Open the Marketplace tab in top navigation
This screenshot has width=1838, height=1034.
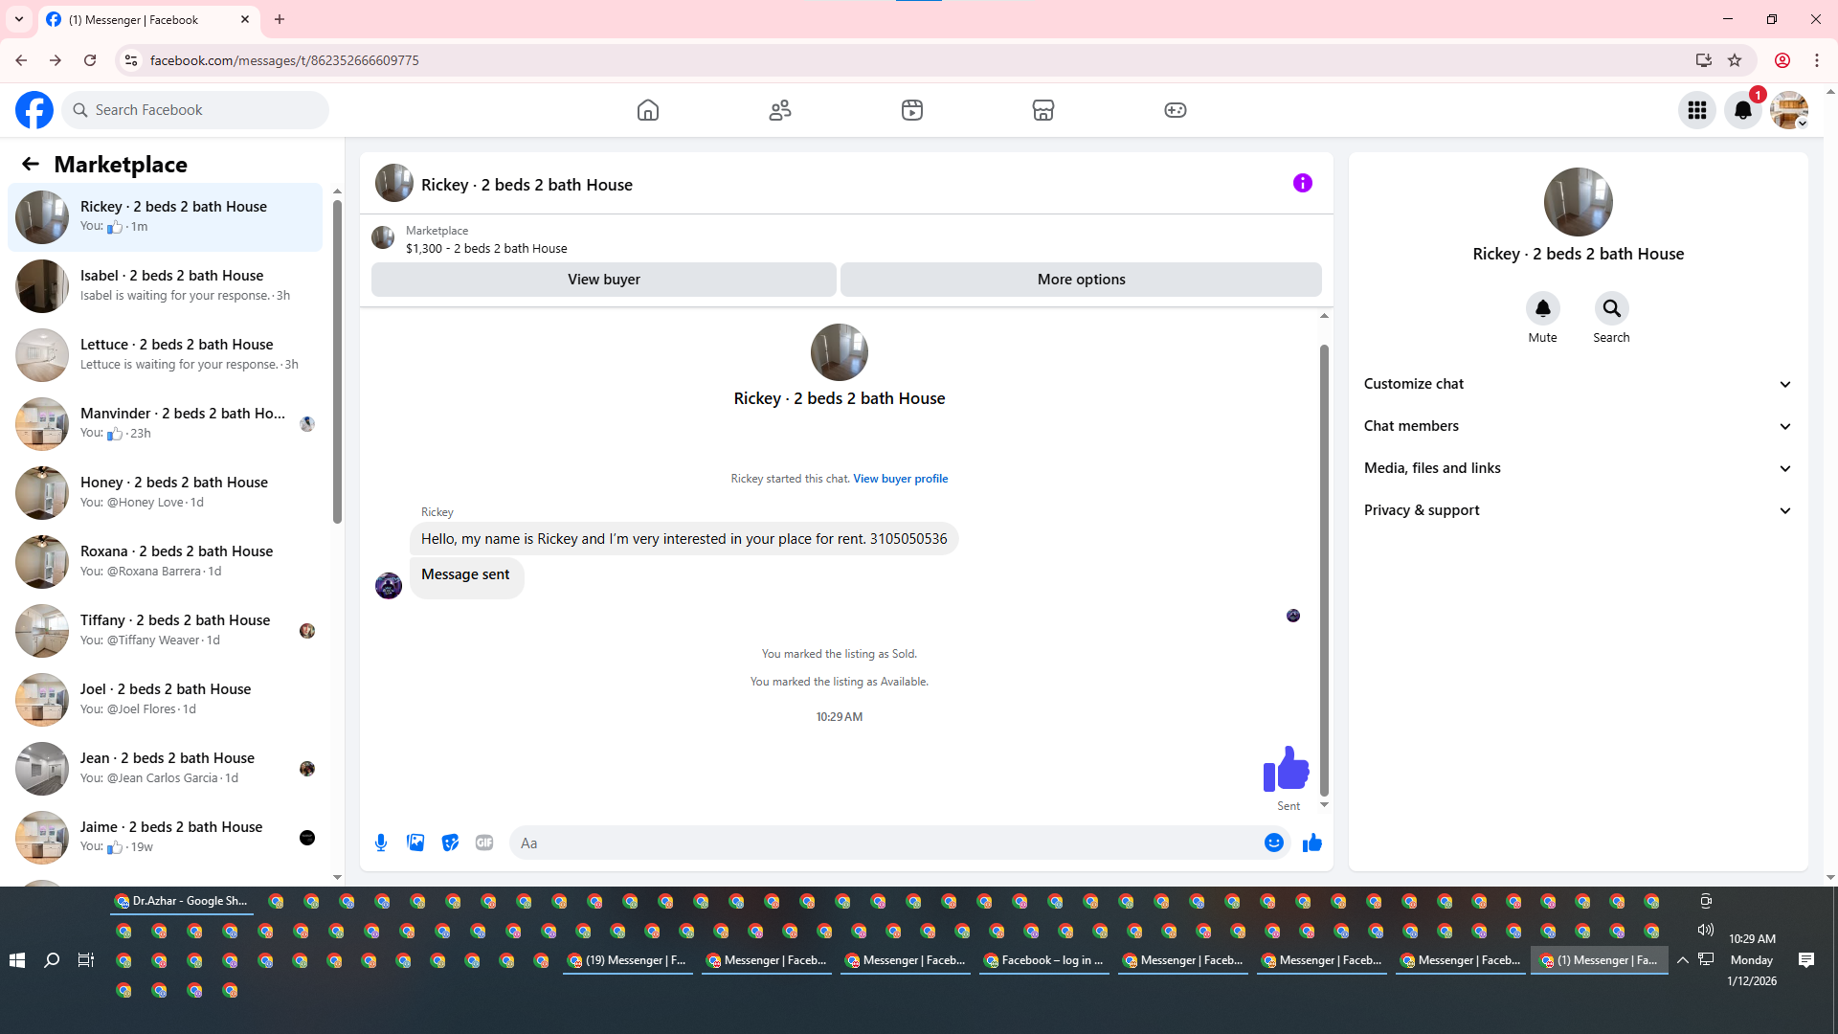(x=1042, y=110)
